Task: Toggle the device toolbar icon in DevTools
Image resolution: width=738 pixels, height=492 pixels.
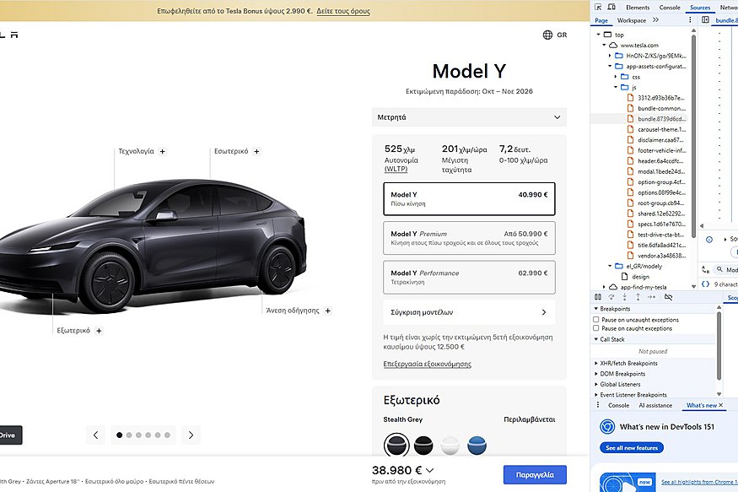Action: pos(611,7)
